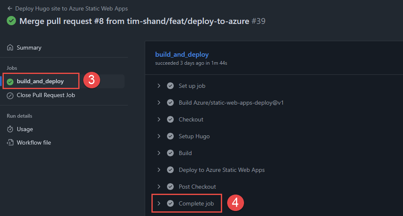The height and width of the screenshot is (216, 403).
Task: Open the Usage run details
Action: click(25, 129)
